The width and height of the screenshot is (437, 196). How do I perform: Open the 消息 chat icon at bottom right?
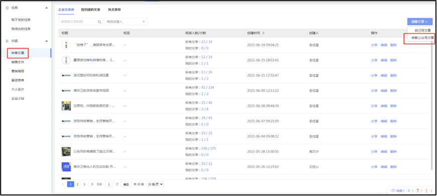[x=393, y=190]
